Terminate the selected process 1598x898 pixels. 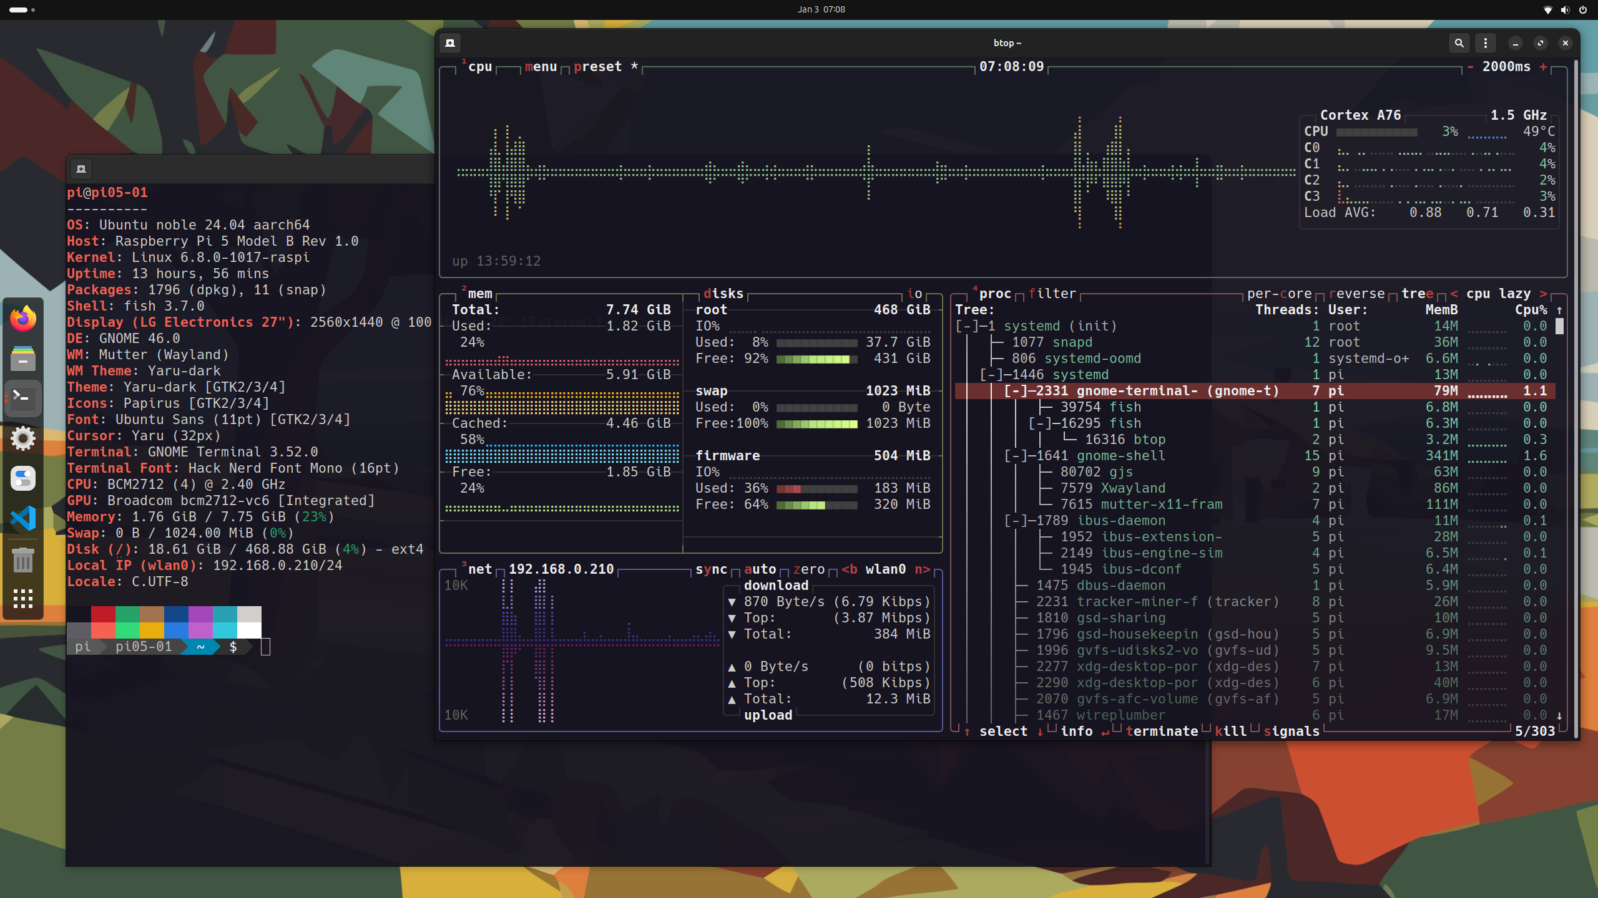click(1162, 731)
